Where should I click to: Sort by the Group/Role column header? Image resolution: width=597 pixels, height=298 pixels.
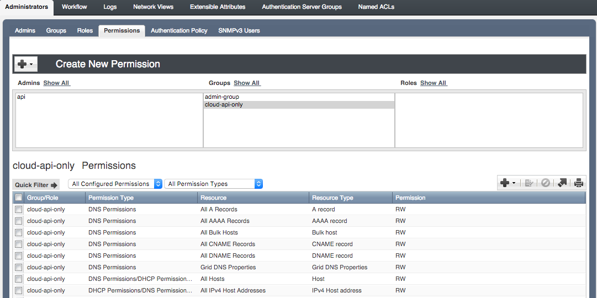click(x=55, y=198)
